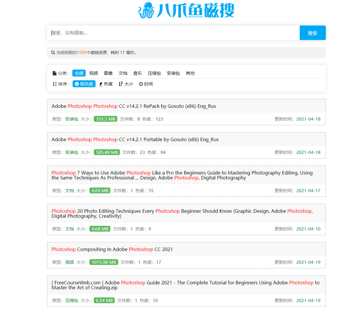
Task: Open Photoshop CC v14.2.1 Portable result
Action: (135, 140)
